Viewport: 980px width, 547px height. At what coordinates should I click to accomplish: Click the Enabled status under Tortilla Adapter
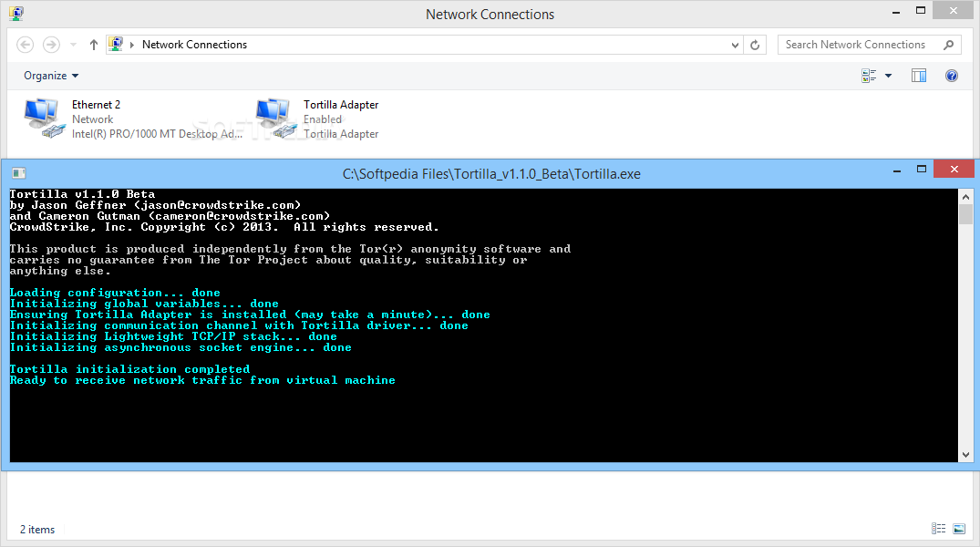(x=323, y=119)
